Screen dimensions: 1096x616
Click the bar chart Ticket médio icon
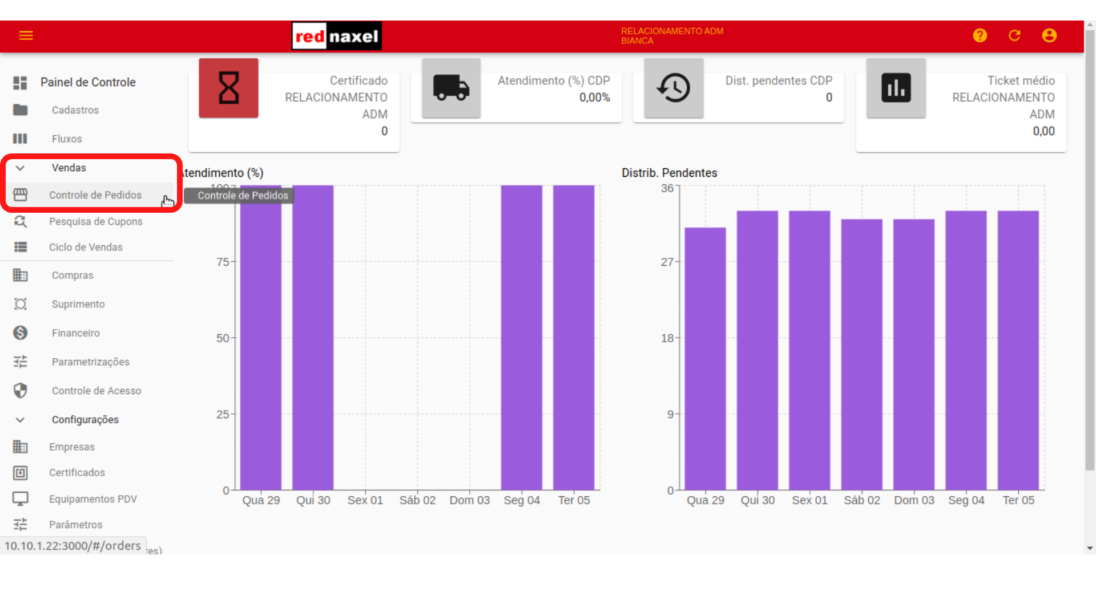tap(896, 88)
